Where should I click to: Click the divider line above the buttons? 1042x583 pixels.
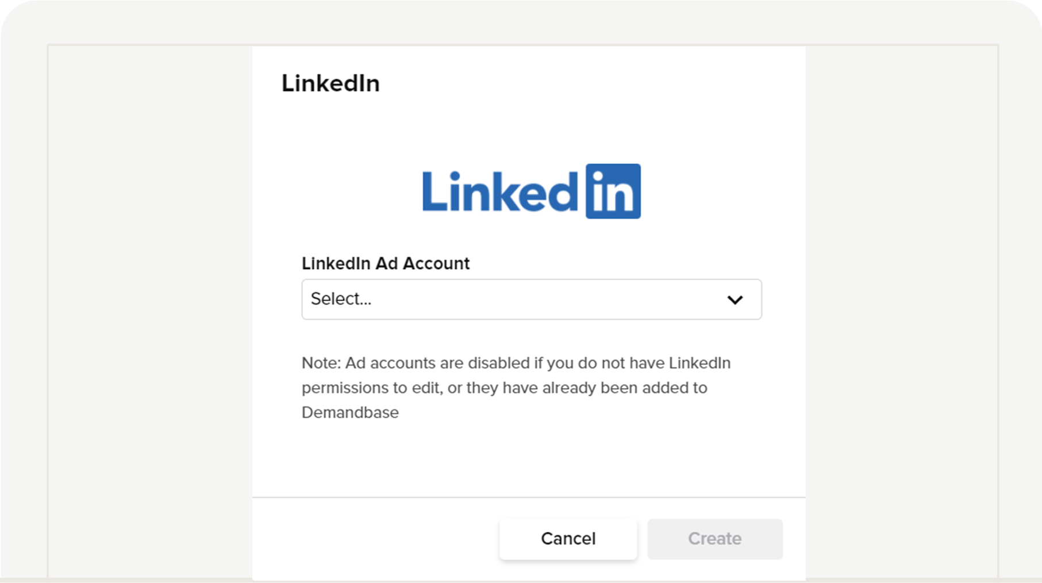[528, 497]
